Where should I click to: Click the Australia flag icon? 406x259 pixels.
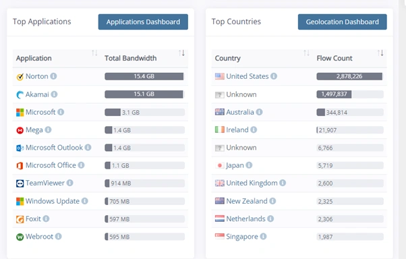220,112
